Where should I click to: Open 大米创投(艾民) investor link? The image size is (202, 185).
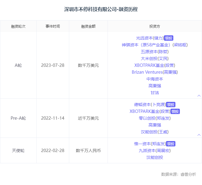tap(154, 58)
